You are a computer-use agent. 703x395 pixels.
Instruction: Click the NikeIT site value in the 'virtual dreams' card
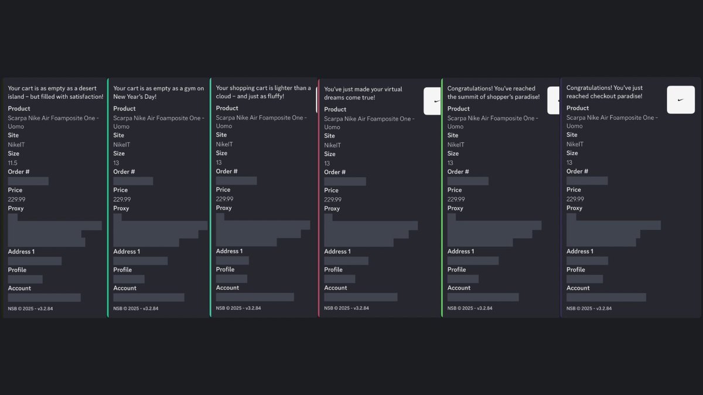333,145
